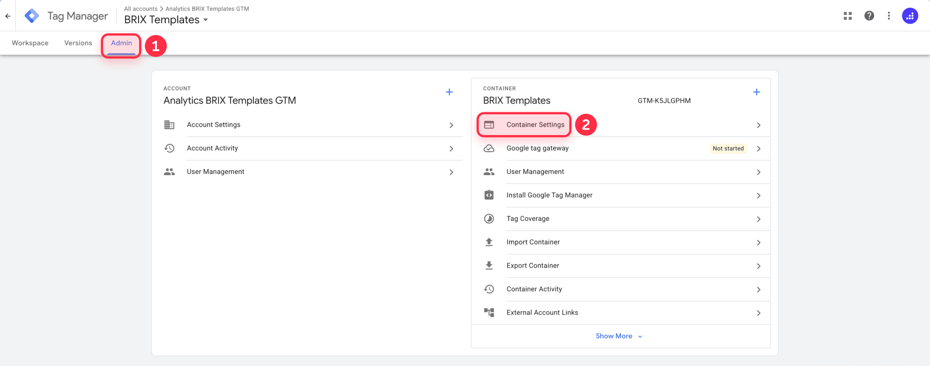930x366 pixels.
Task: Click chevron on Container Activity row
Action: click(759, 290)
